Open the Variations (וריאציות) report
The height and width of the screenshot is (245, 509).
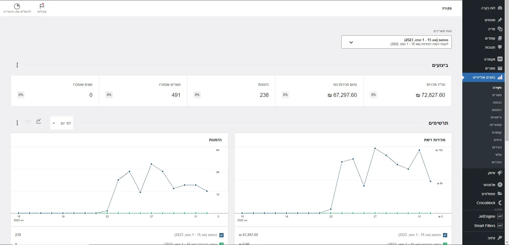[x=496, y=117]
